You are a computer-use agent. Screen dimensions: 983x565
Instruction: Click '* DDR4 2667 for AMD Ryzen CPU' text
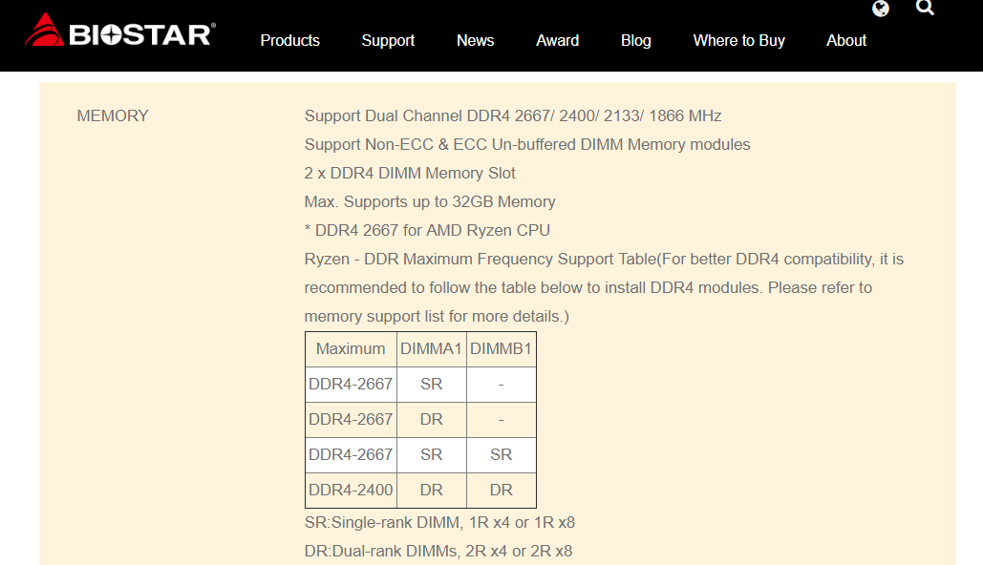[x=427, y=231]
